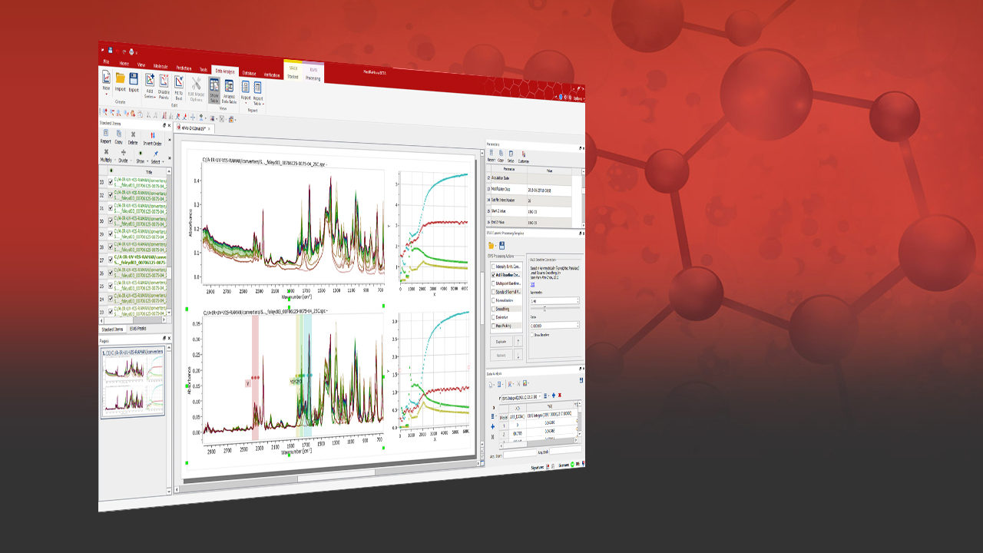
Task: Open the Asymmetry value spin box
Action: point(554,300)
